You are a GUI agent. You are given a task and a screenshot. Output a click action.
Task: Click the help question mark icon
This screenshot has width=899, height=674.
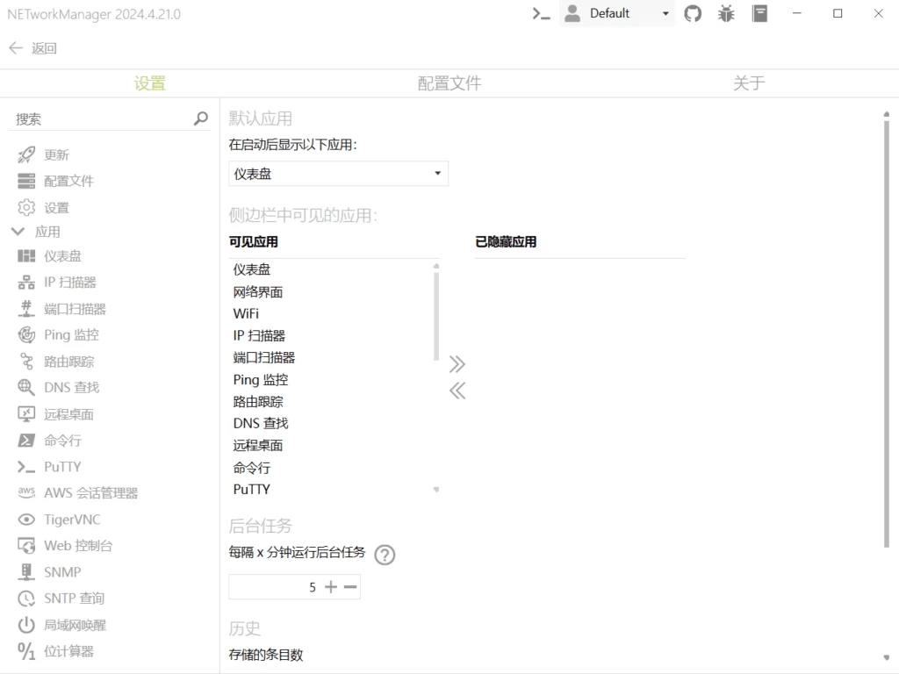click(385, 555)
